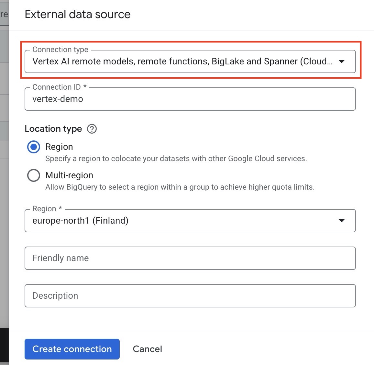Select the Region radio button
Image resolution: width=374 pixels, height=365 pixels.
(x=34, y=147)
